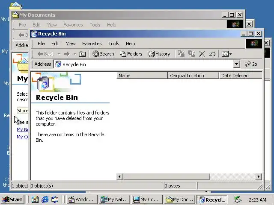Switch to My Net... taskbar button
The height and width of the screenshot is (205, 274).
(115, 199)
